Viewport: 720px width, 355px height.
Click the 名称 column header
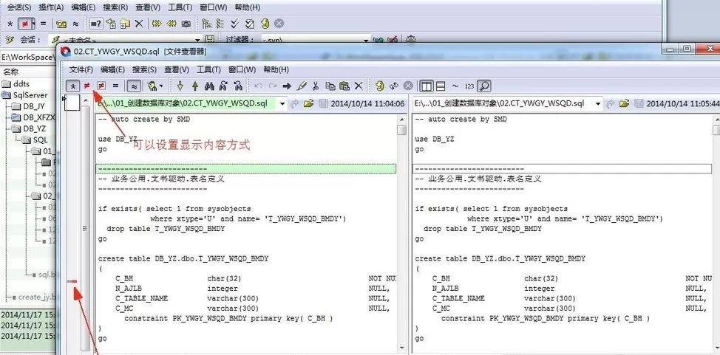pos(10,72)
